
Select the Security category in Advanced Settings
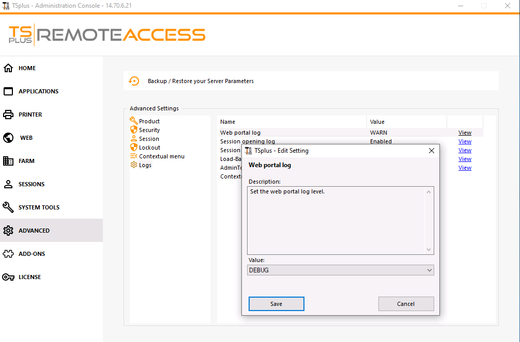click(149, 130)
